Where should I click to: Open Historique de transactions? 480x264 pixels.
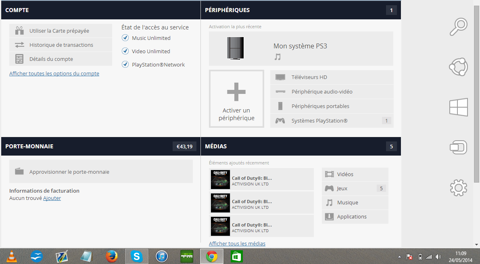click(61, 45)
